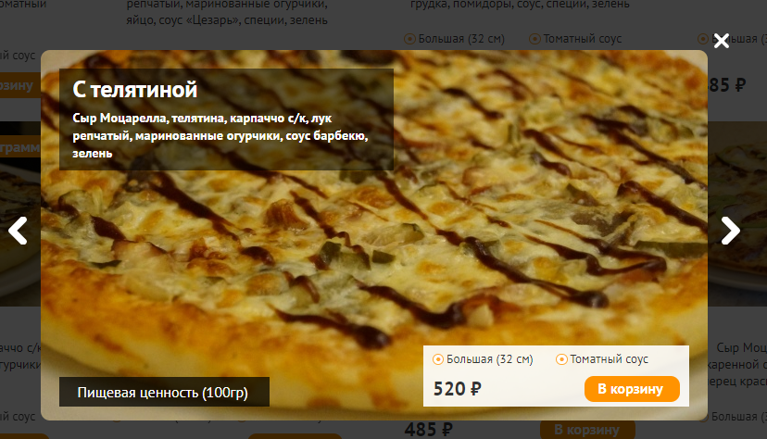767x439 pixels.
Task: Click dimmed В корзину button beside 485 ₽
Action: (x=587, y=430)
